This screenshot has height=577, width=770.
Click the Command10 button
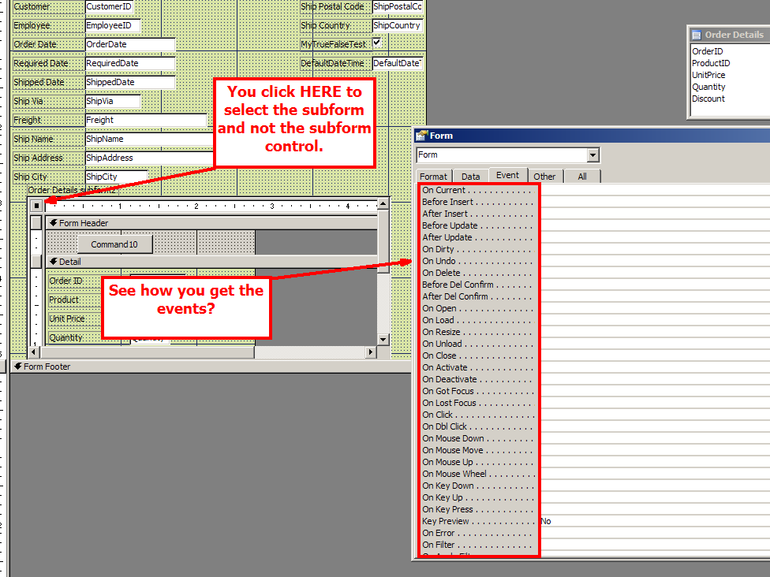tap(114, 244)
